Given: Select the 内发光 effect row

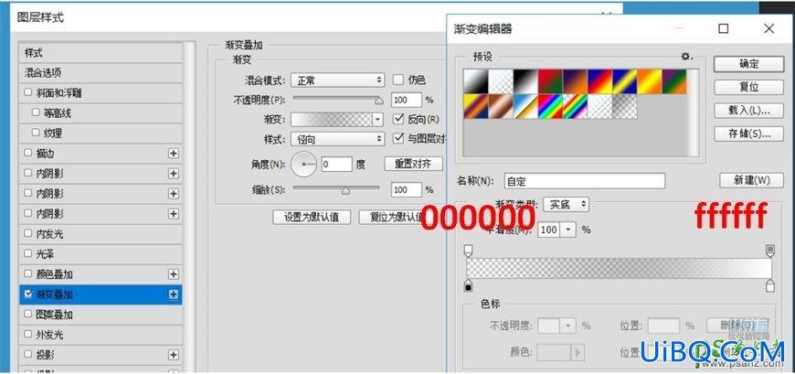Looking at the screenshot, I should pyautogui.click(x=101, y=234).
